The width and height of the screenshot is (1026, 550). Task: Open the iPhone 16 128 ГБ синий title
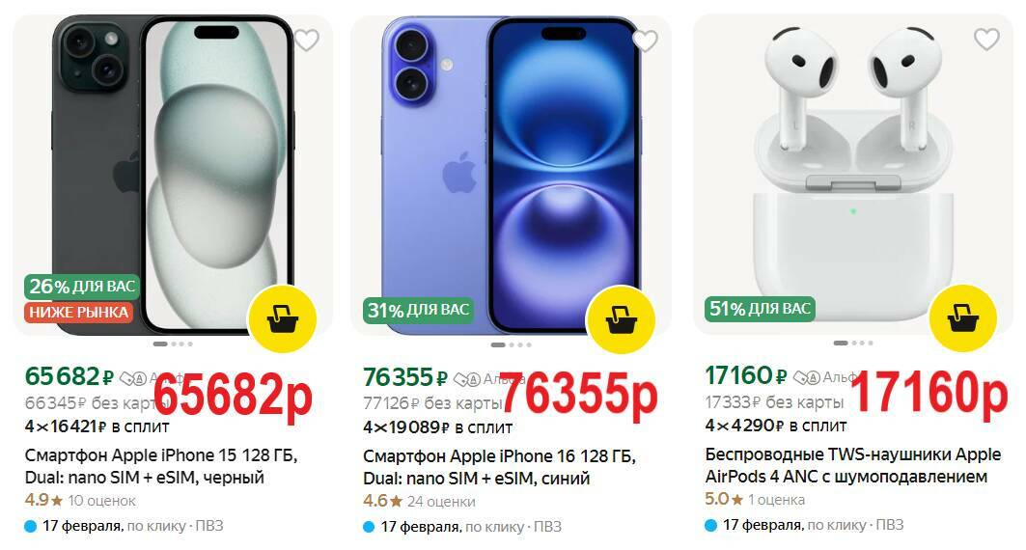pos(499,467)
